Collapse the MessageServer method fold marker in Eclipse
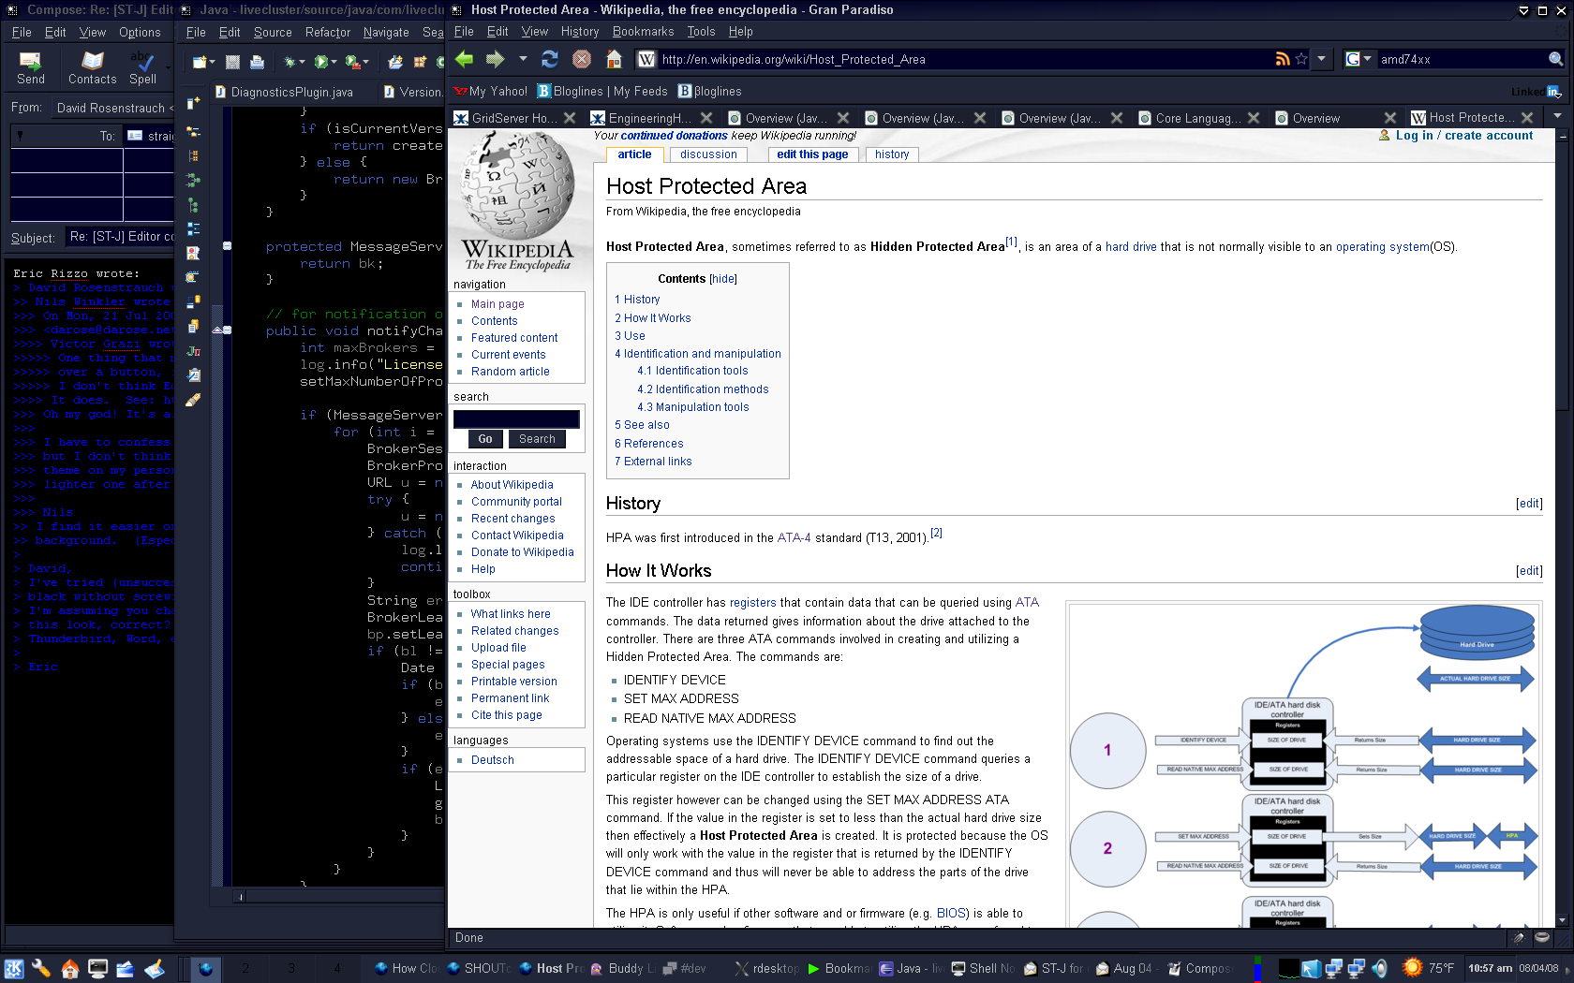Viewport: 1574px width, 983px height. (227, 246)
